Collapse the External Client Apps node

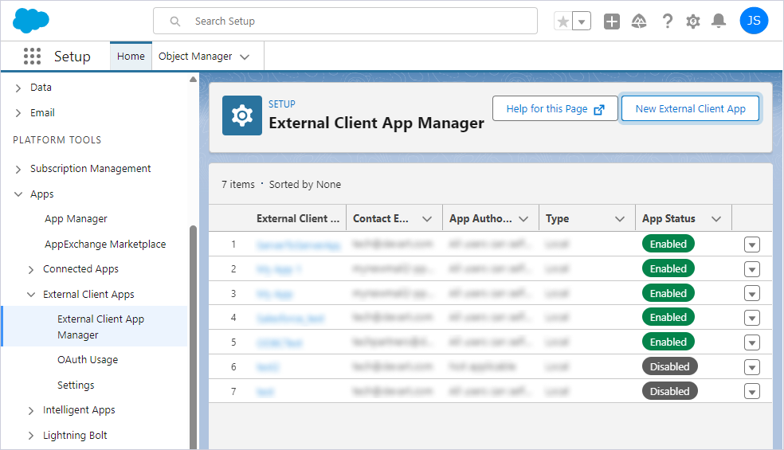pyautogui.click(x=31, y=295)
